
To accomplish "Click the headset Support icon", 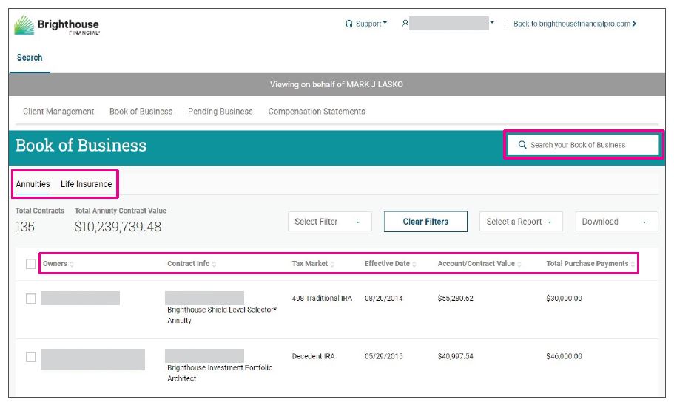I will [x=349, y=24].
